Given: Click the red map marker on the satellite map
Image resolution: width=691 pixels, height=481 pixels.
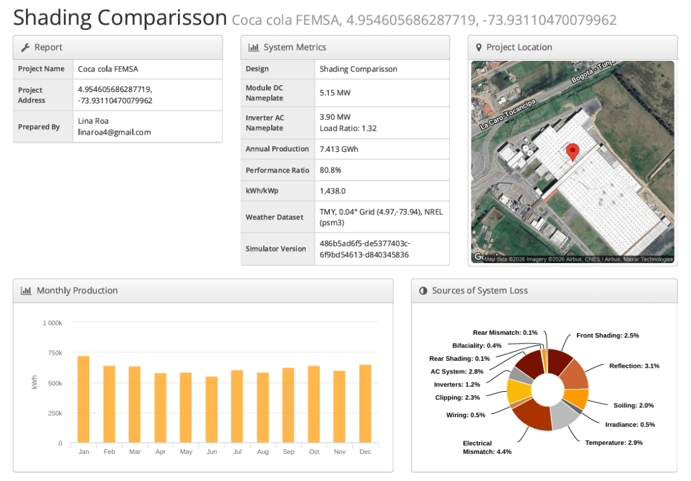Looking at the screenshot, I should 572,152.
